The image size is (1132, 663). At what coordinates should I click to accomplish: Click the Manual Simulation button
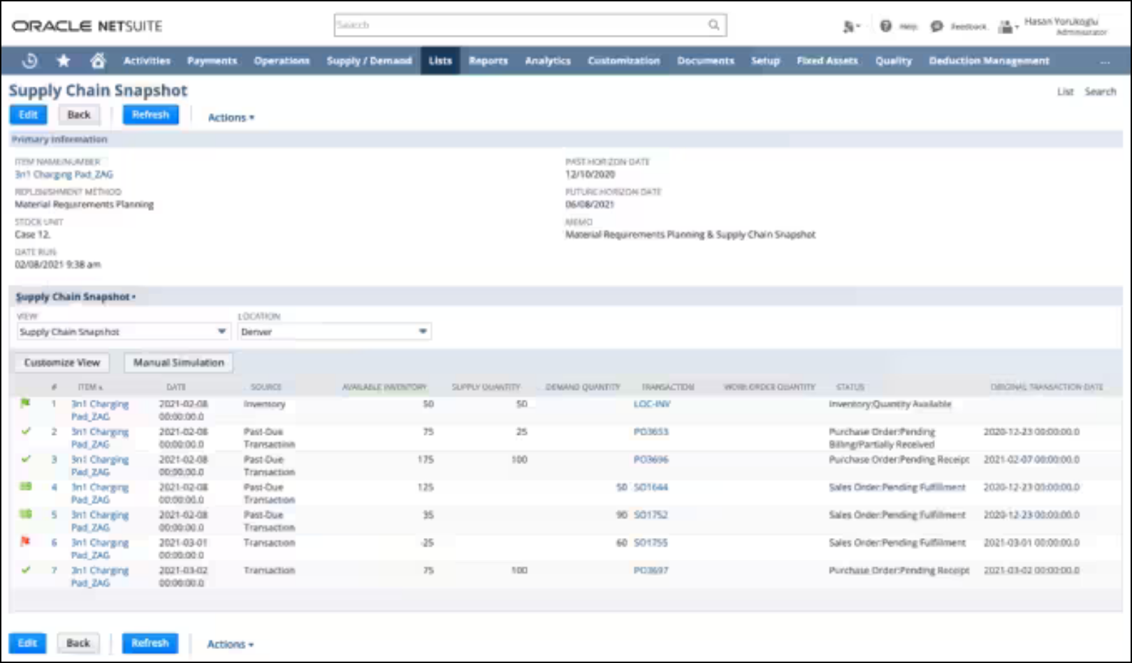click(x=179, y=363)
